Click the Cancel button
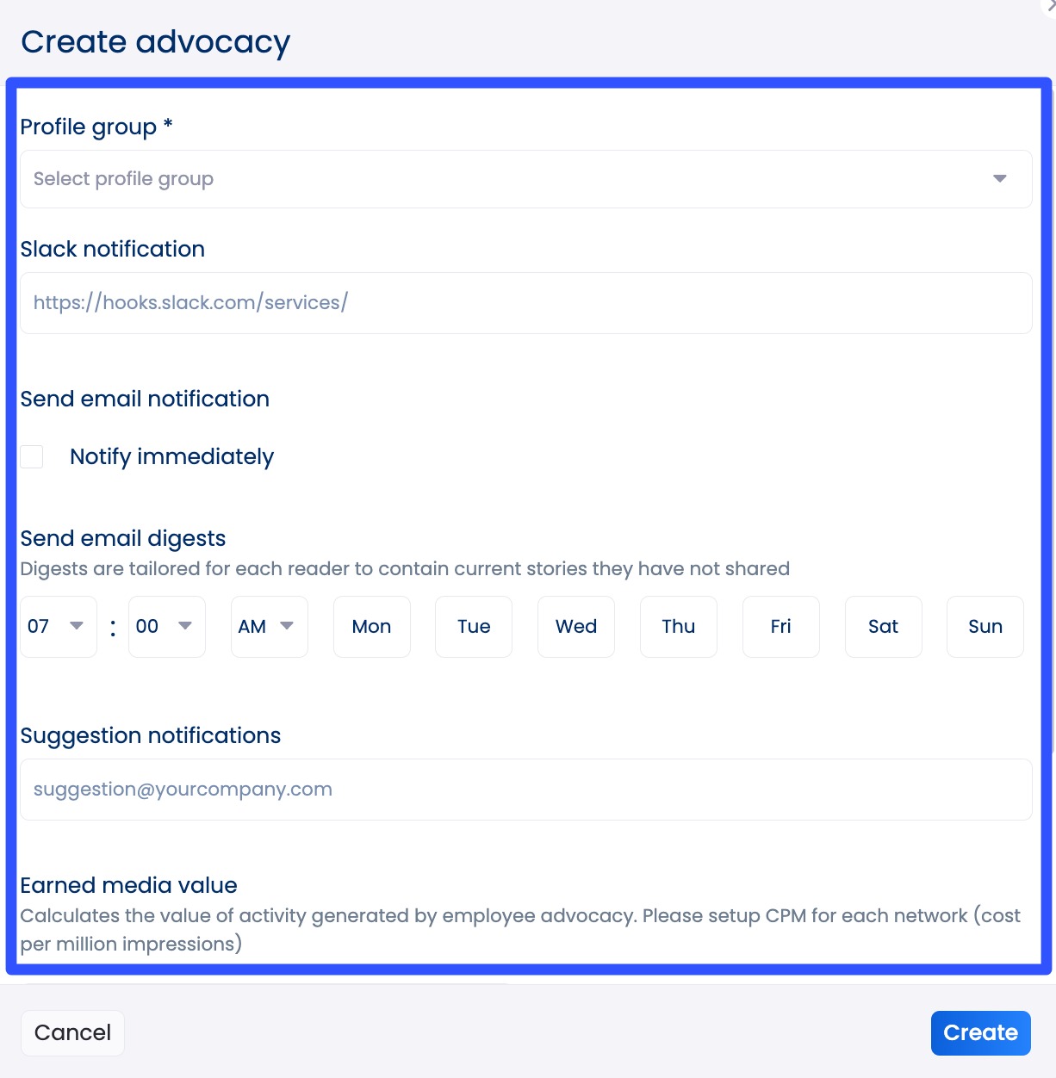The width and height of the screenshot is (1056, 1078). 72,1032
